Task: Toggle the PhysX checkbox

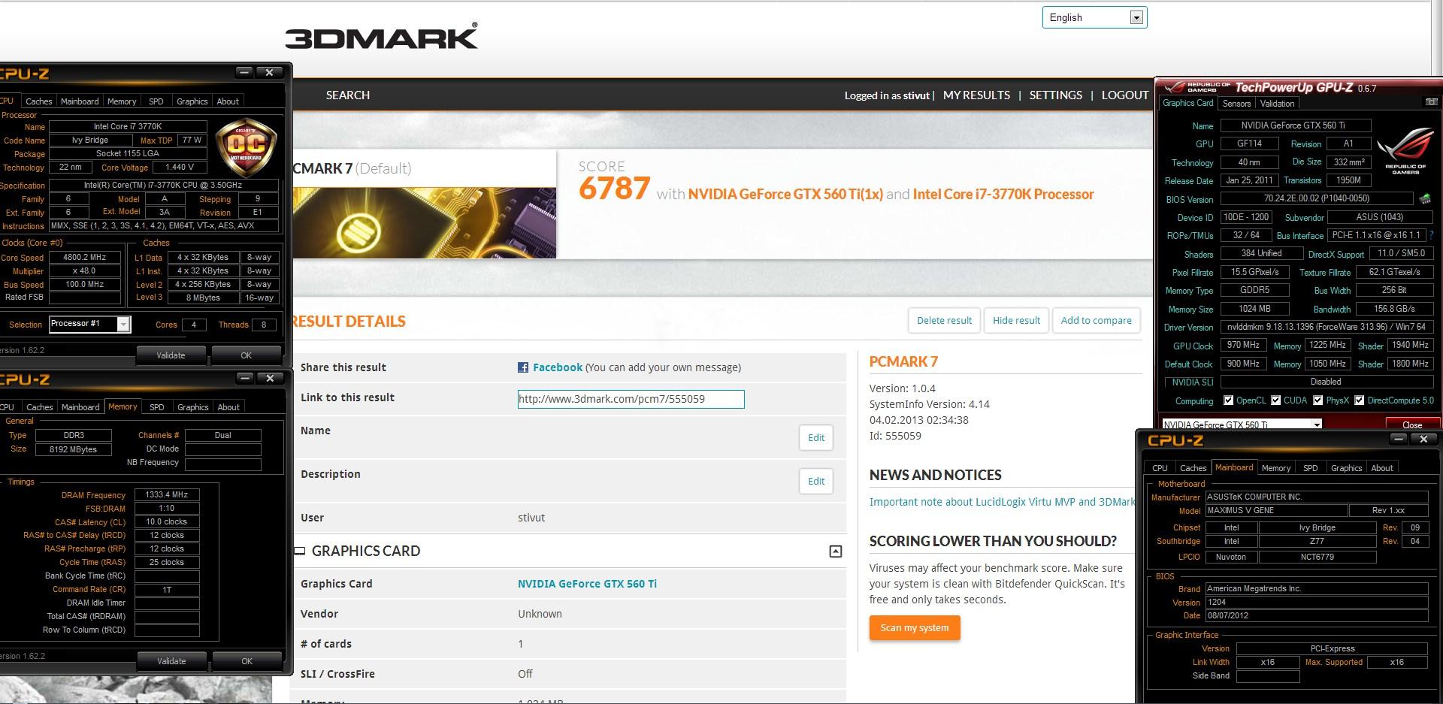Action: point(1318,400)
